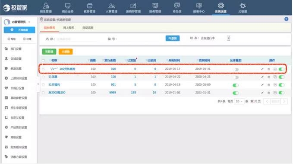The image size is (293, 164).
Task: Open image icon for 51节福利 row
Action: pos(275,85)
